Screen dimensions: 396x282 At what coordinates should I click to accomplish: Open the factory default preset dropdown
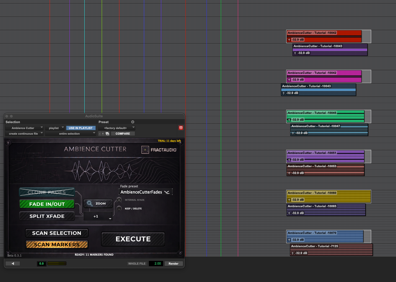tap(117, 128)
